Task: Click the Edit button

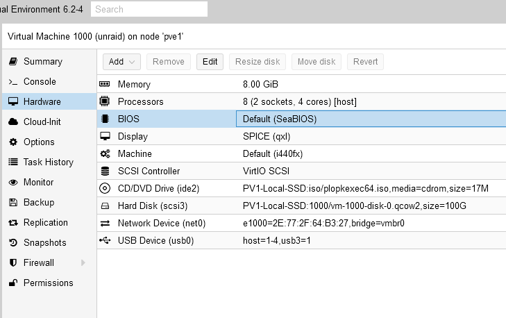Action: coord(210,62)
